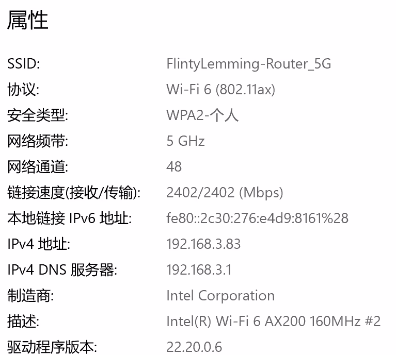The image size is (396, 355).
Task: Click the 5 GHz network band value
Action: 185,141
